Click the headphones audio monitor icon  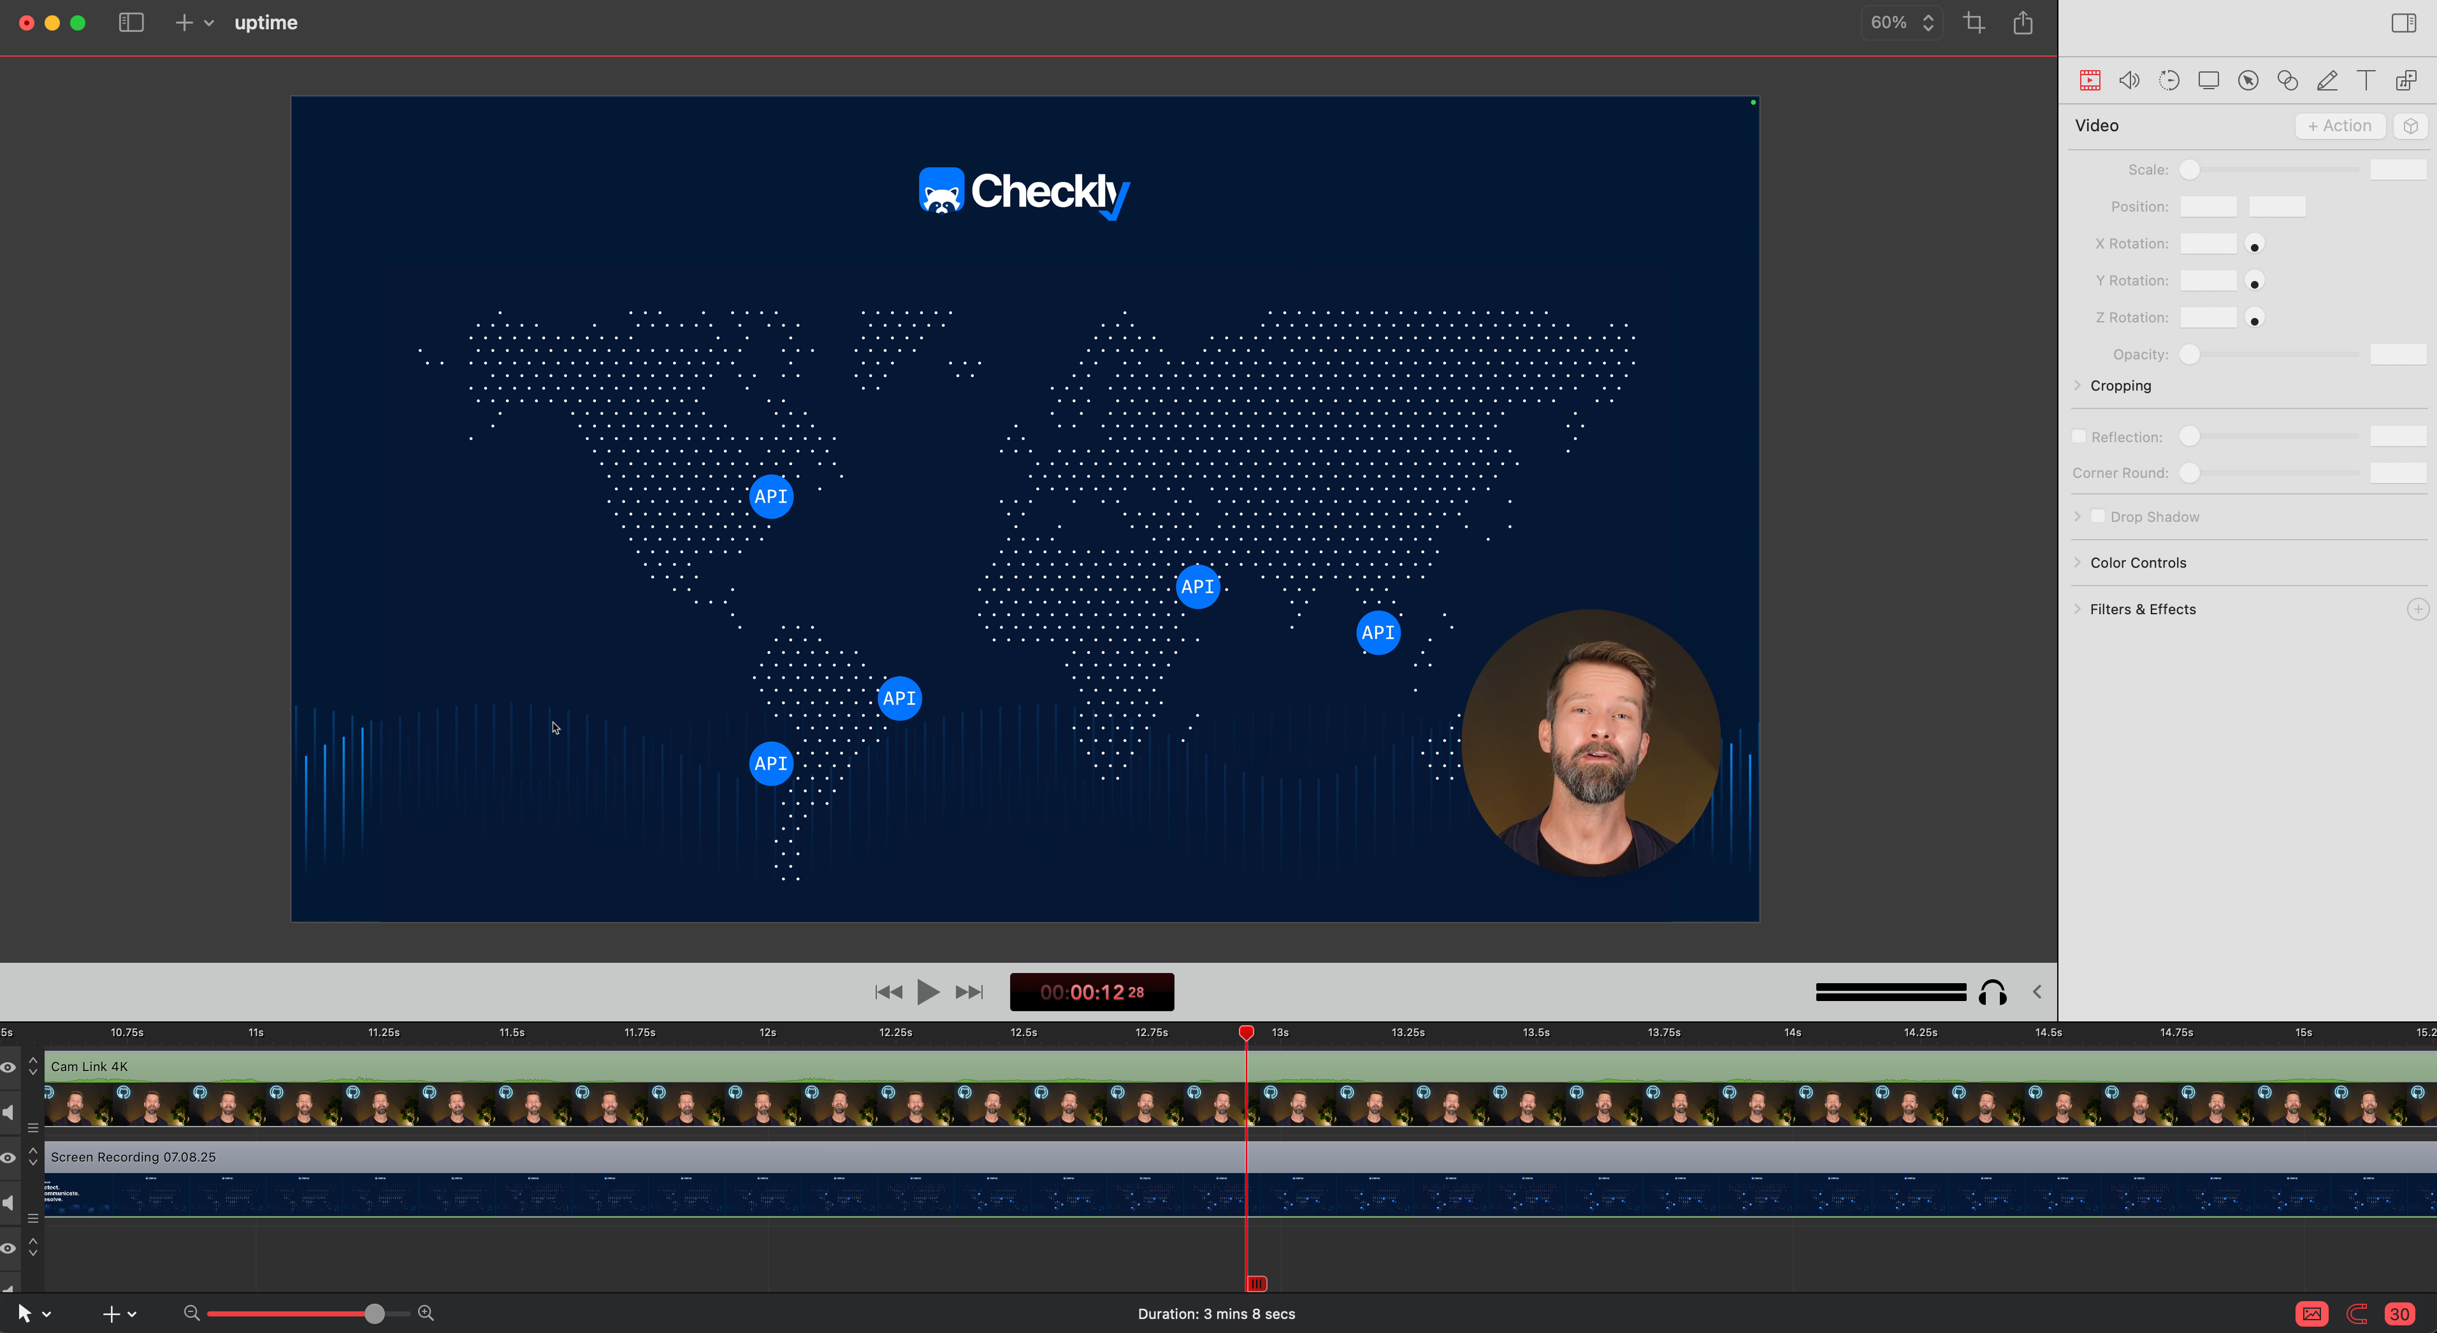[x=1992, y=992]
